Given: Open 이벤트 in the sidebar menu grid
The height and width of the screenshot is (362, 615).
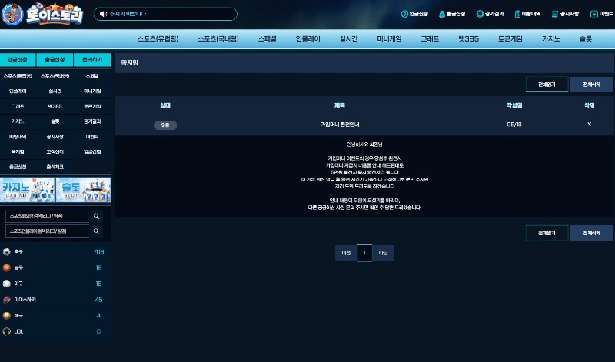Looking at the screenshot, I should click(x=92, y=137).
